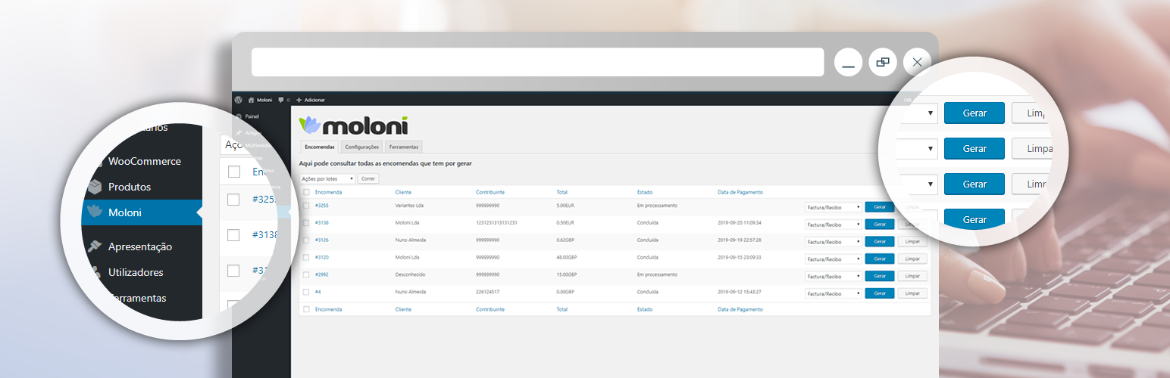Click Gerar for order #3255
1170x378 pixels.
(880, 207)
